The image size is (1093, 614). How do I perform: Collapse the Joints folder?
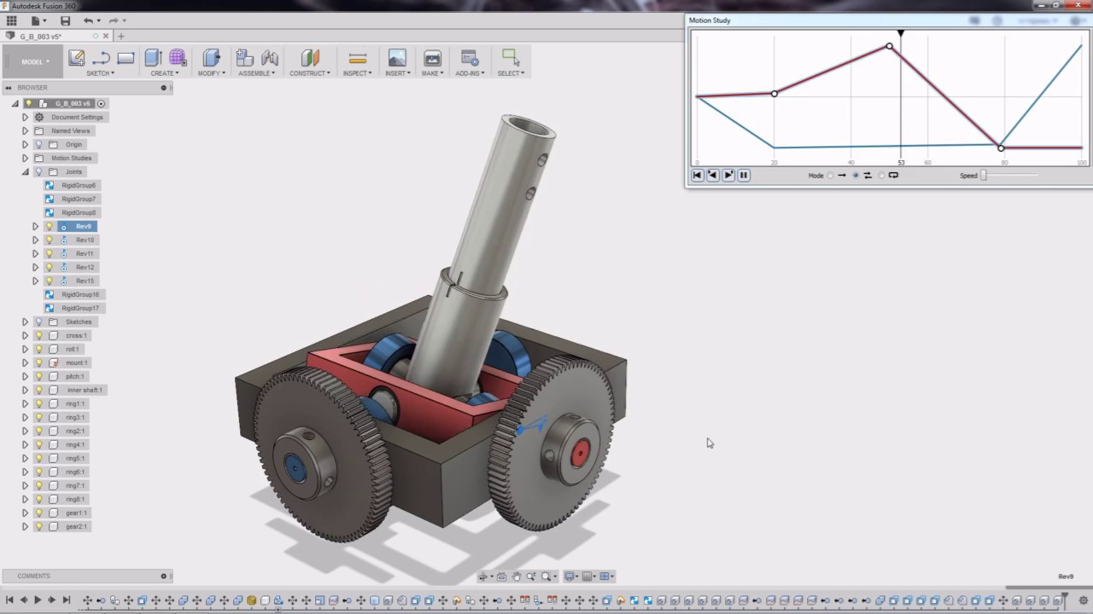[x=25, y=171]
